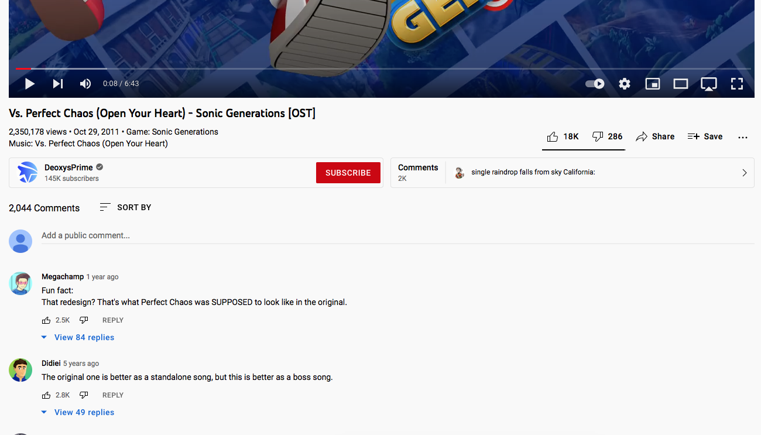
Task: Click commenter avatar in Comments teaser
Action: point(460,173)
